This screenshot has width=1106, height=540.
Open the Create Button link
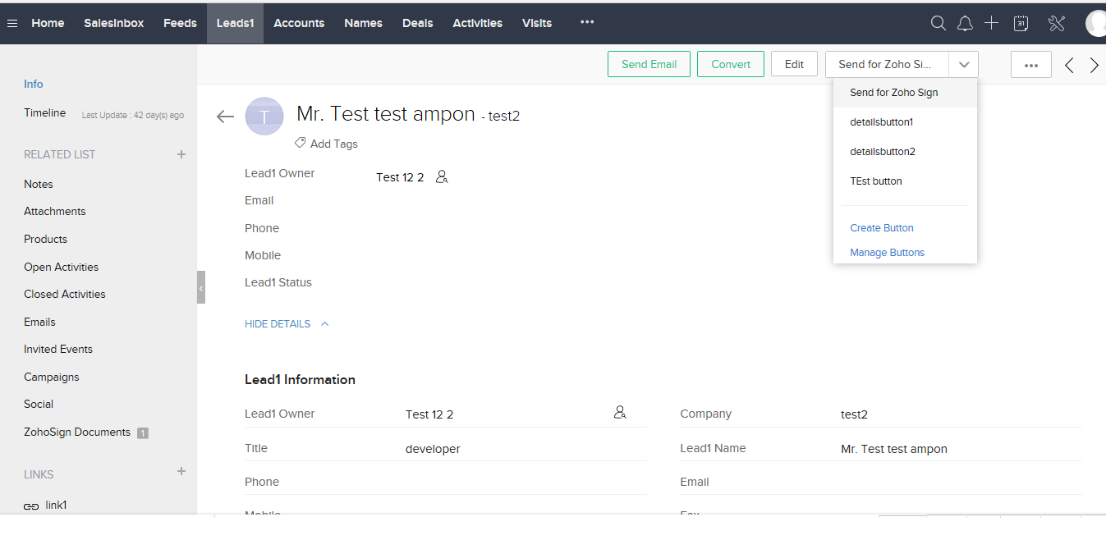[881, 227]
